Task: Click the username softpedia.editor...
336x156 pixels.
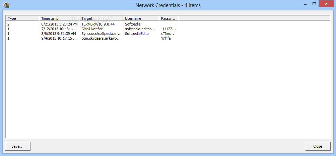Action: click(x=140, y=29)
